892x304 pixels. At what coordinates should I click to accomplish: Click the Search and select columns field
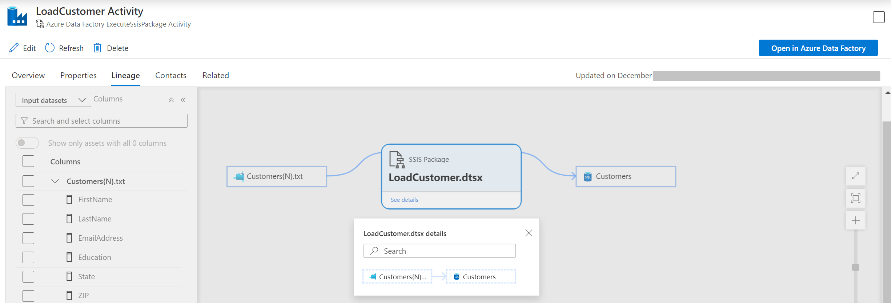click(102, 121)
